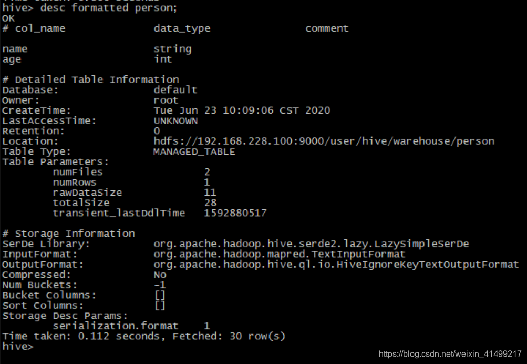Viewport: 527px width, 364px height.
Task: Click the CreateTime date value
Action: coord(242,110)
